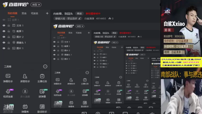
Task: Select 双击 tab in the largest nested preview
Action: (x=70, y=33)
